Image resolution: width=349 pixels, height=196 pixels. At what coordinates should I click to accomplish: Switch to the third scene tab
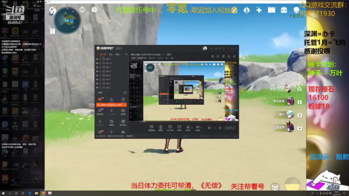click(x=118, y=54)
